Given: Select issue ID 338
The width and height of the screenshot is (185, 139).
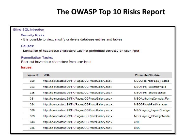Looking at the screenshot, I should 32,110.
